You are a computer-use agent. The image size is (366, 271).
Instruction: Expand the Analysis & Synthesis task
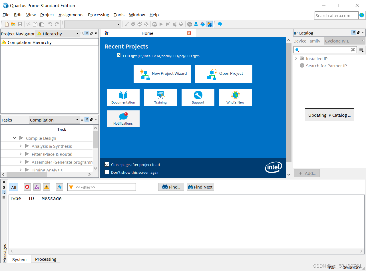[21, 146]
